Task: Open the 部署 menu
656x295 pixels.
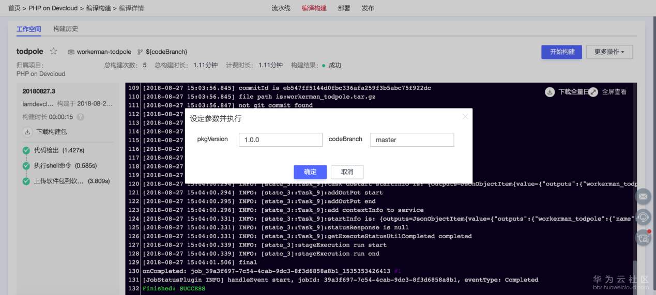Action: [344, 8]
